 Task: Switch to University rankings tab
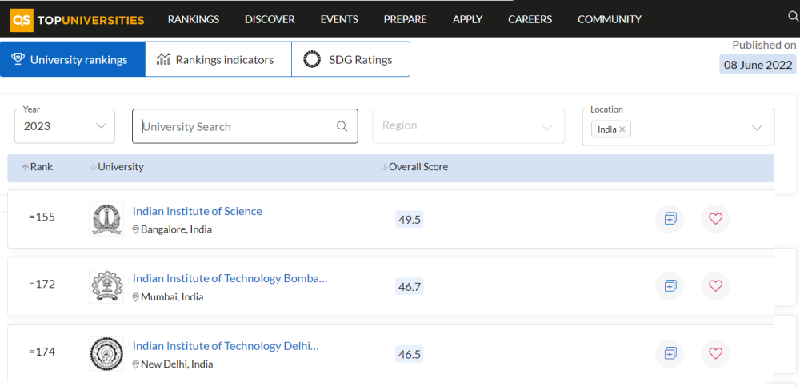pyautogui.click(x=73, y=59)
